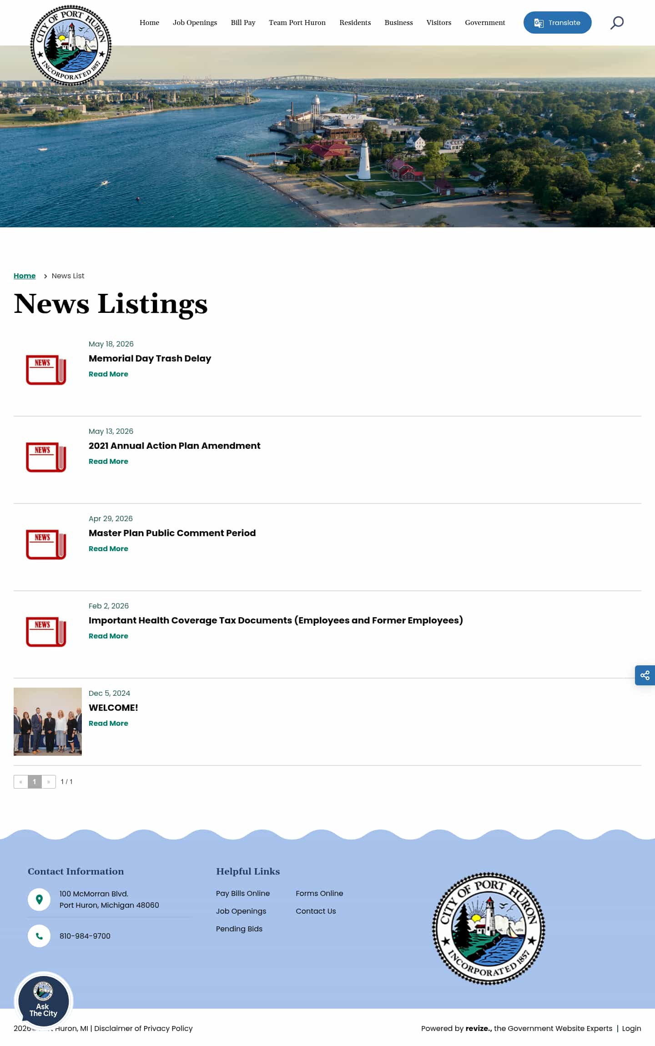Go to next page with » arrow
This screenshot has height=1046, width=655.
[x=49, y=782]
